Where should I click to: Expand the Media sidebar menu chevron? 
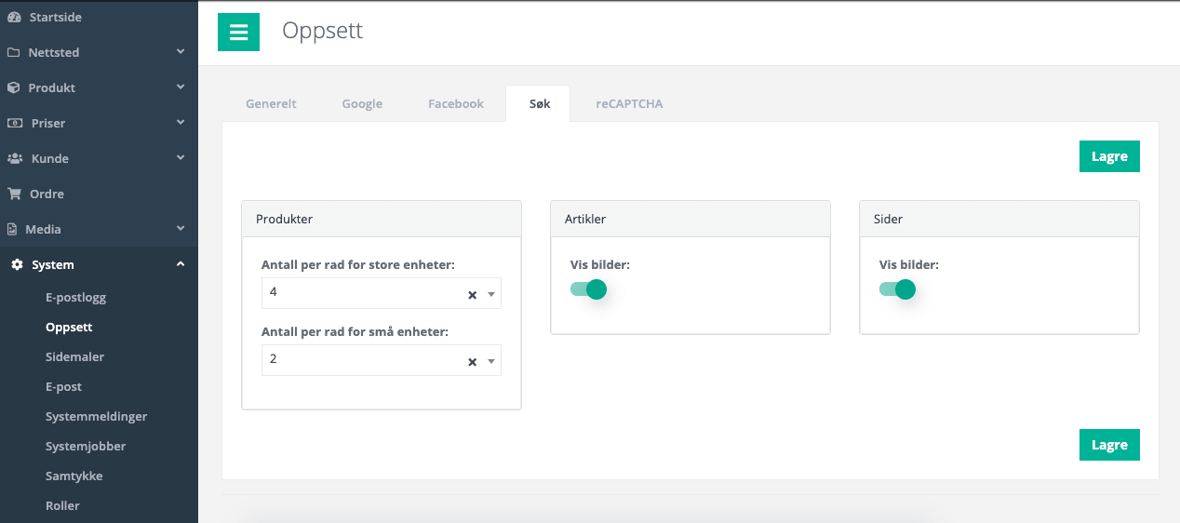click(x=181, y=228)
